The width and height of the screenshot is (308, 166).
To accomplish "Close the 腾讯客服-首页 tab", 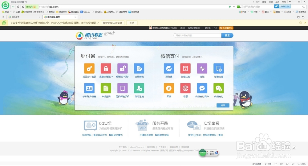I will (x=75, y=17).
